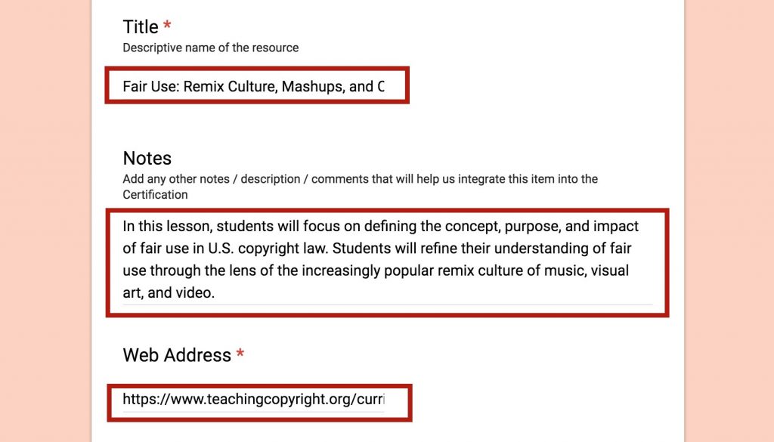The image size is (774, 442).
Task: Click the red asterisk beside Web Address
Action: tap(240, 353)
